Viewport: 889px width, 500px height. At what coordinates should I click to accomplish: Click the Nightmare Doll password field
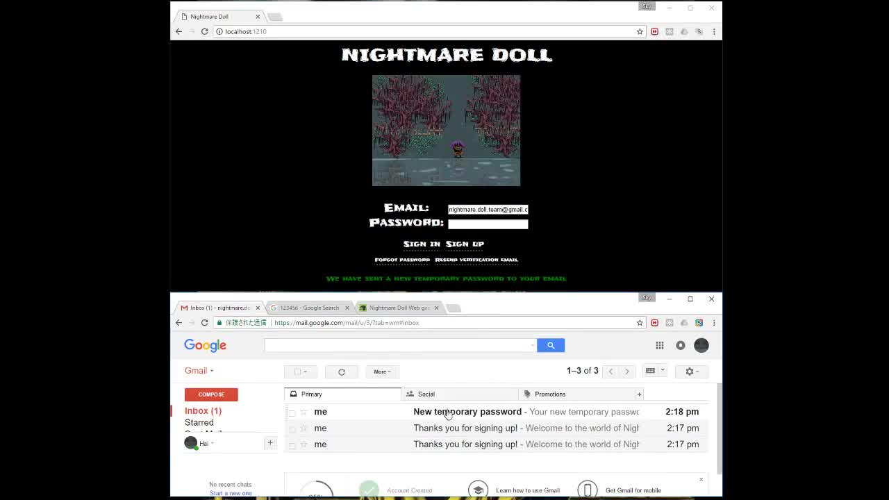pos(488,224)
